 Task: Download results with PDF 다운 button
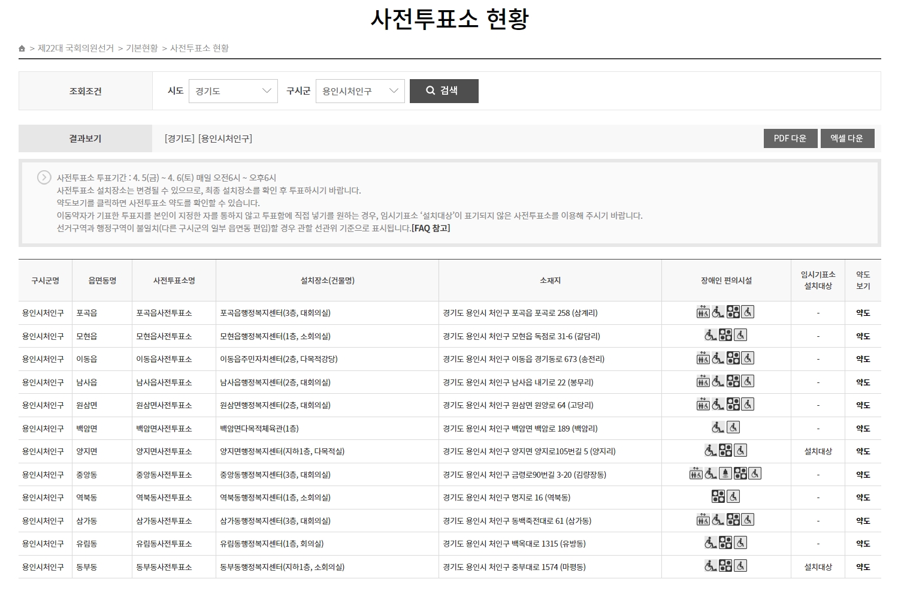pos(790,138)
